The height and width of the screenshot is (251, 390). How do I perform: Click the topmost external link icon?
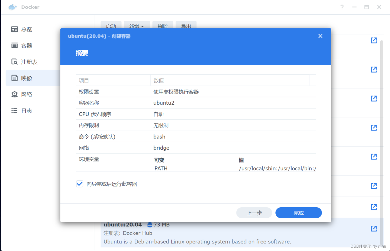pyautogui.click(x=374, y=40)
